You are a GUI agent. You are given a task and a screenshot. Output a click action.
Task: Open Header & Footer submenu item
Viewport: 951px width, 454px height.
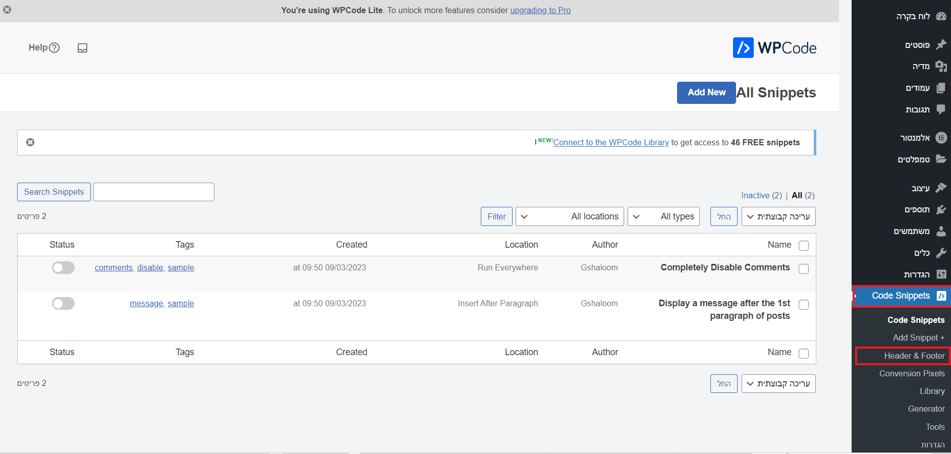point(914,356)
